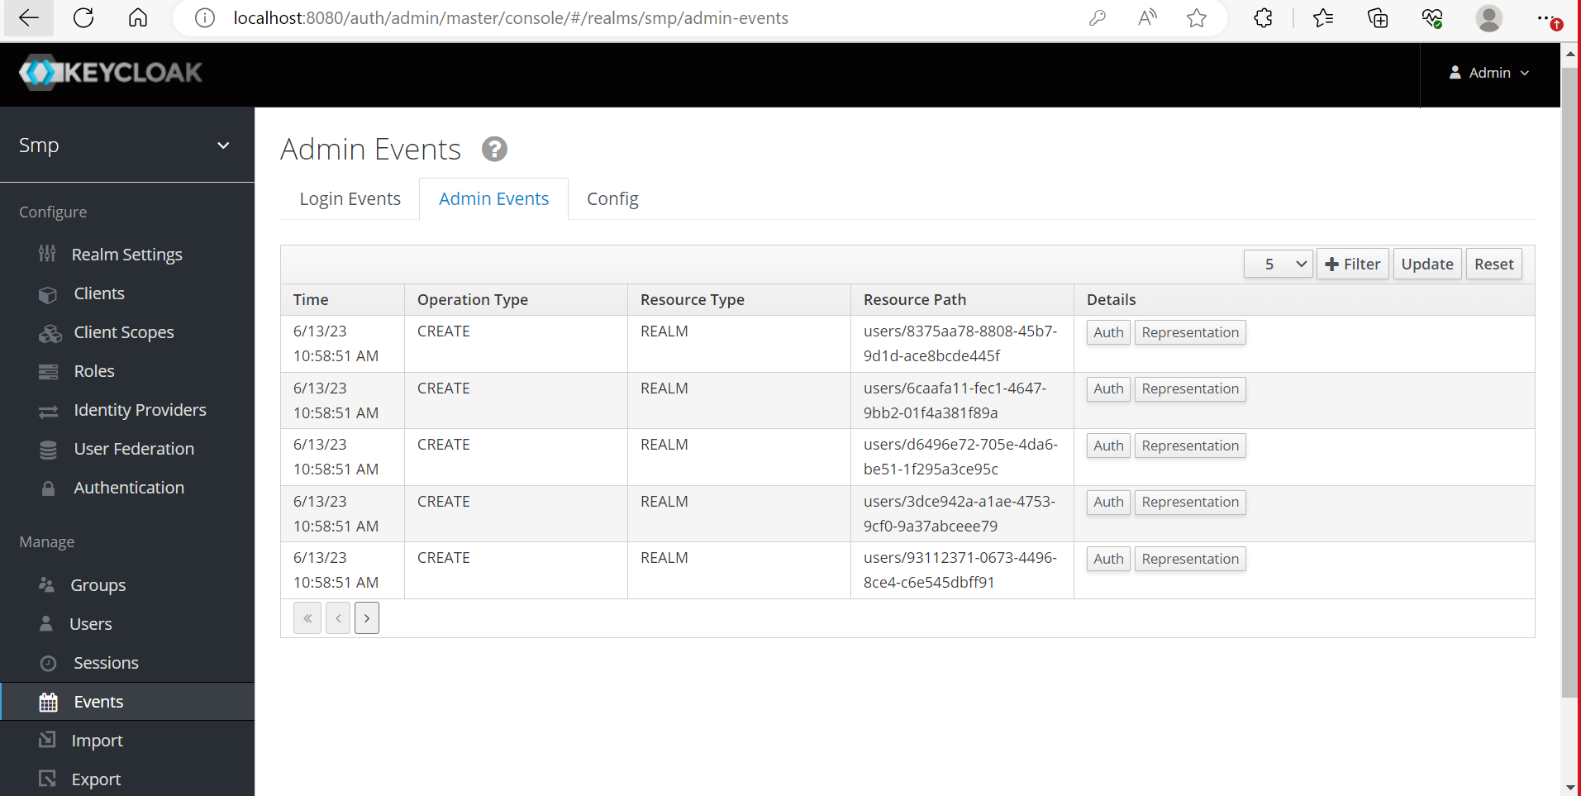Open the Config tab
The image size is (1581, 796).
(x=612, y=198)
